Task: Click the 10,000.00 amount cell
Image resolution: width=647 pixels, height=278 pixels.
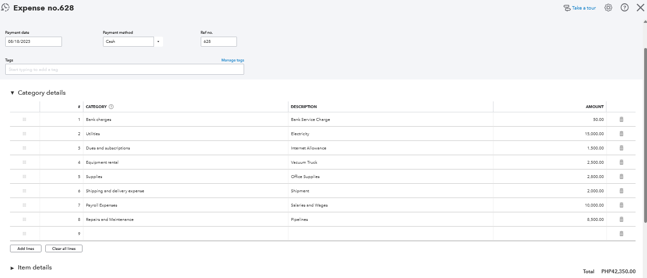Action: tap(550, 205)
